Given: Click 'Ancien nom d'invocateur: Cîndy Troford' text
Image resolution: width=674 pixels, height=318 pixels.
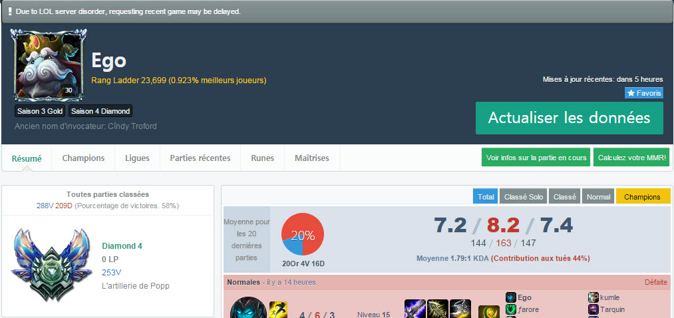Looking at the screenshot, I should (86, 126).
